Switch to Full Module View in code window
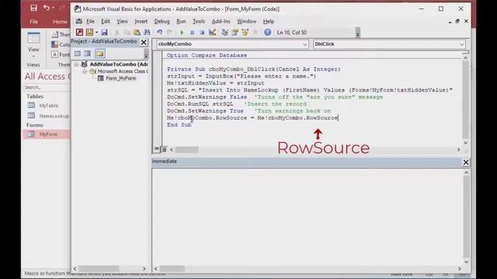Screen dimensions: 497x279 pyautogui.click(x=164, y=149)
